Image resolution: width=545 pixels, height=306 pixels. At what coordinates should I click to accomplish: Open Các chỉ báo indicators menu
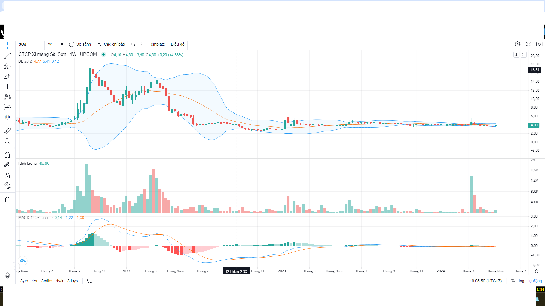111,44
